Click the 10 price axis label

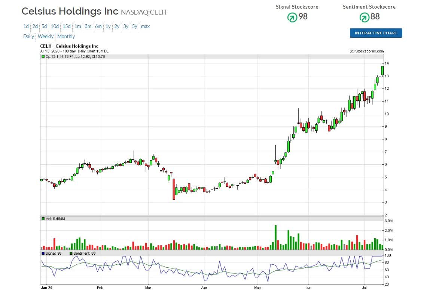(387, 114)
